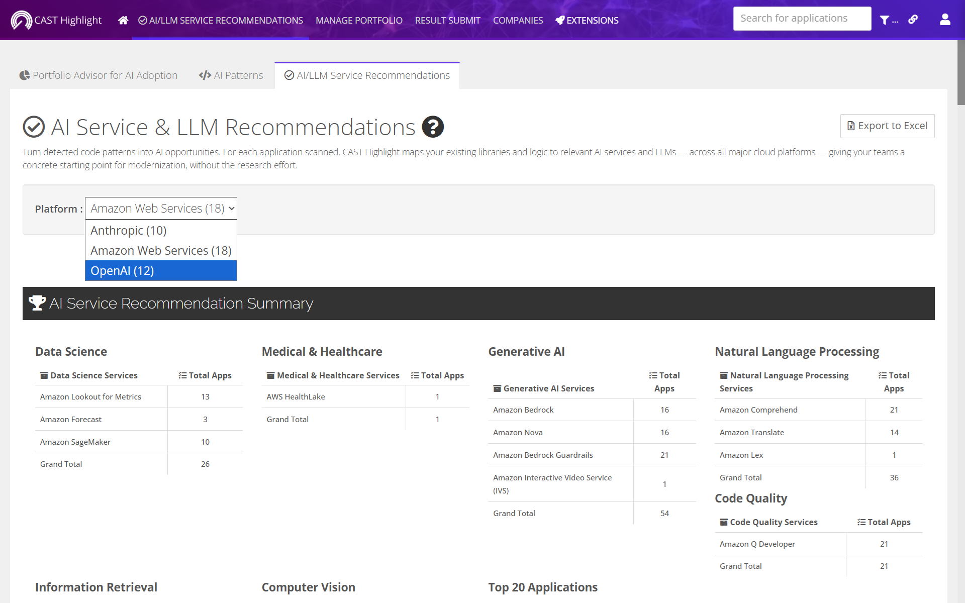Click the Medical & Healthcare Services archive icon

(271, 375)
